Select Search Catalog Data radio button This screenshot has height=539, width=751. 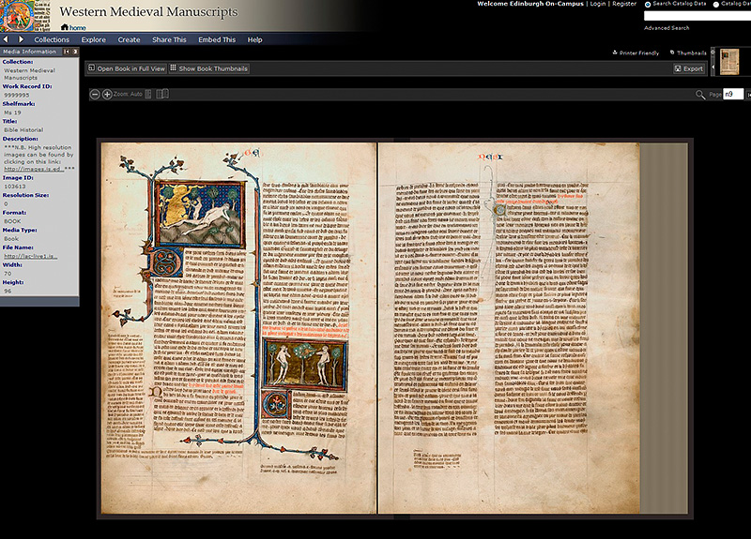click(648, 5)
